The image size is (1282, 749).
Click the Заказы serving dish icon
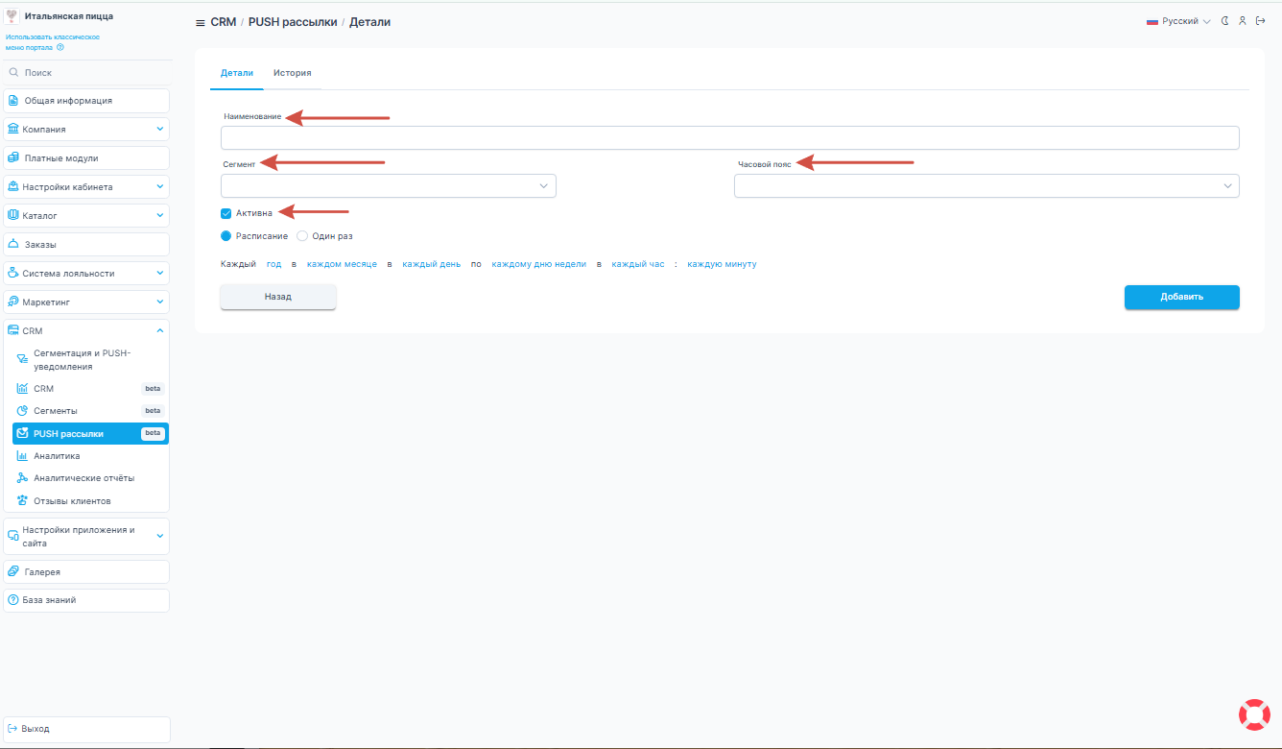(13, 245)
